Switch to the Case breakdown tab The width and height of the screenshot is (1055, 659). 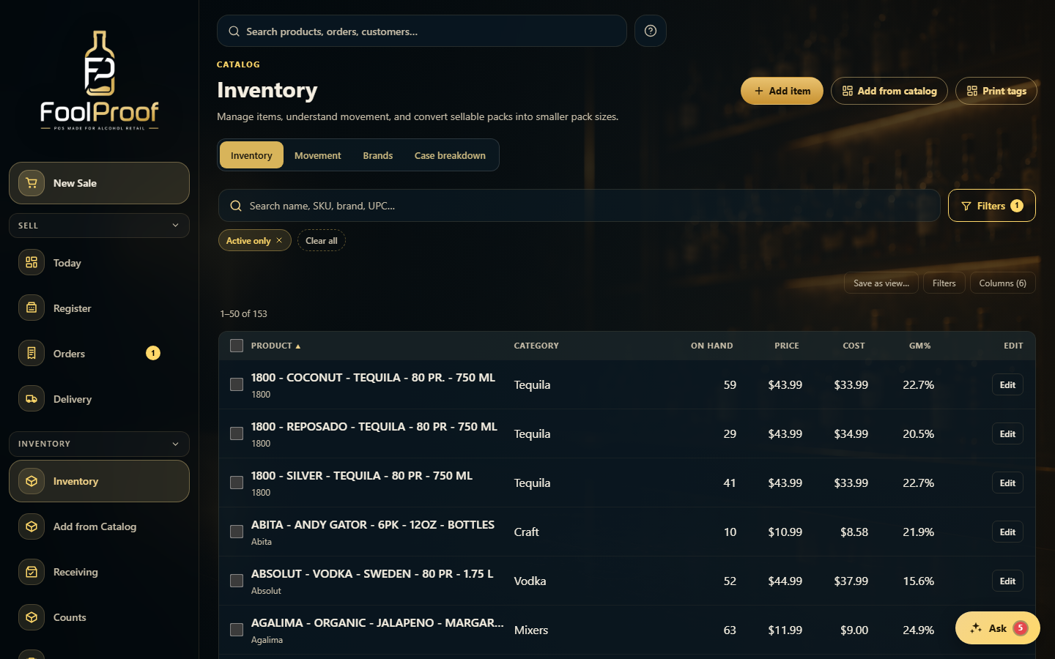click(x=450, y=155)
